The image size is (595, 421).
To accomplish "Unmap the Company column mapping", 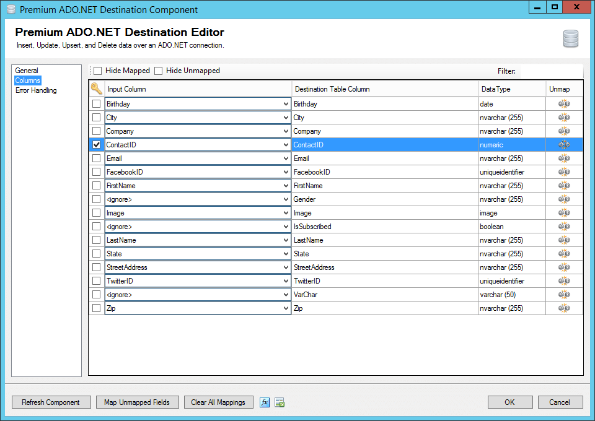I will click(x=564, y=131).
